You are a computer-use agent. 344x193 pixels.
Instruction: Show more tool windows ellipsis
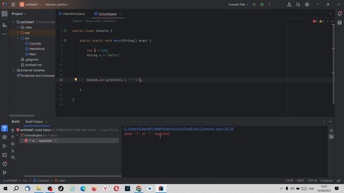click(x=4, y=34)
